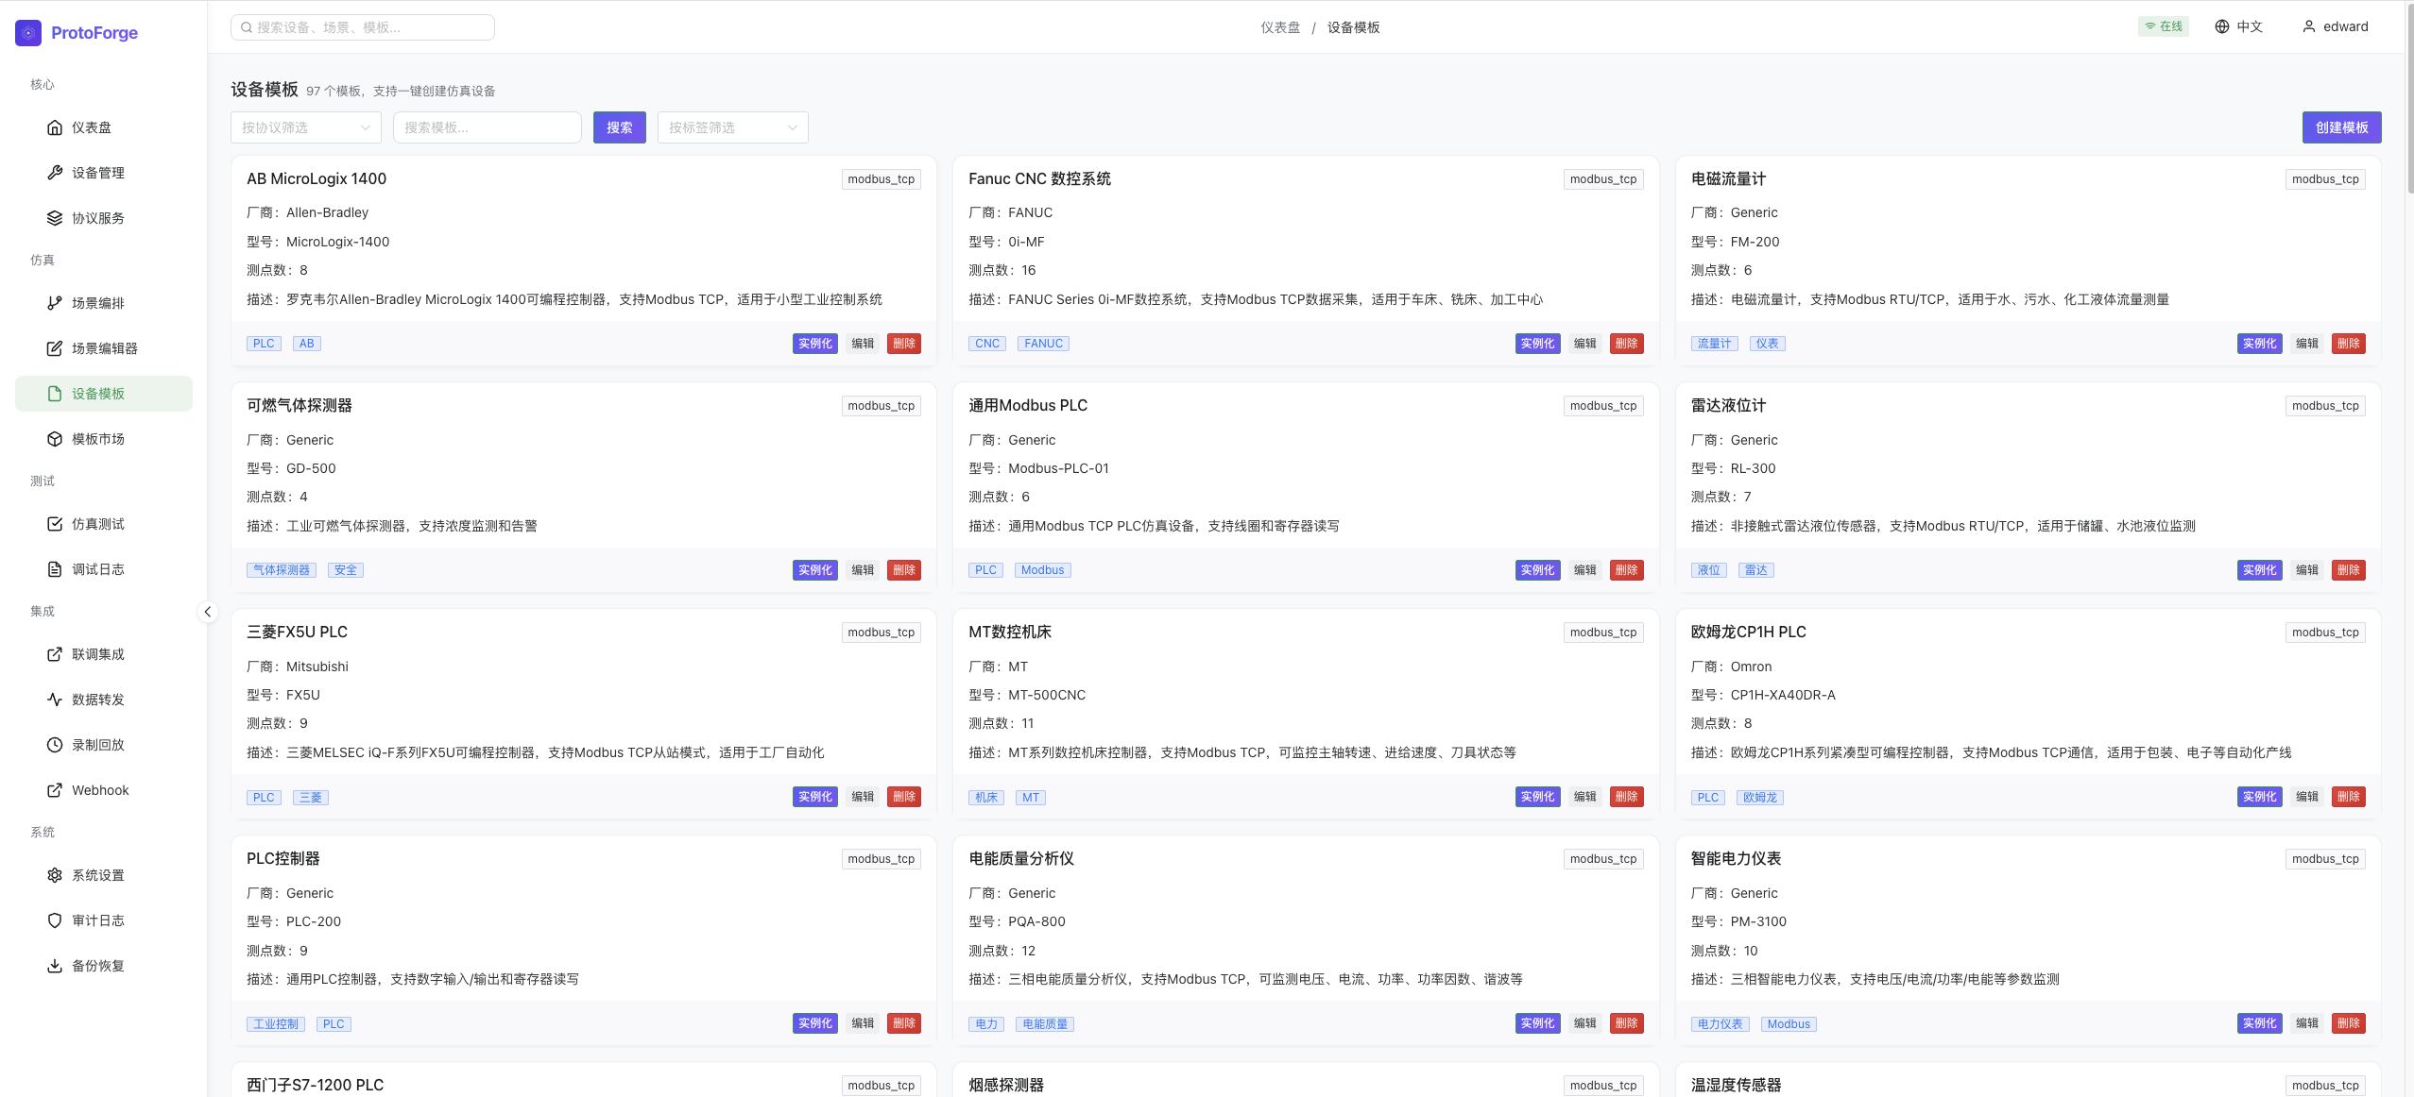
Task: Click the 数据转发 pulse icon
Action: (x=55, y=700)
